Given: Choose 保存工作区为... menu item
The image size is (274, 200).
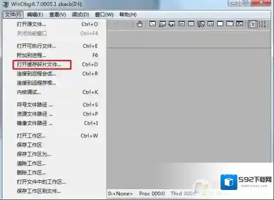Looking at the screenshot, I should [34, 154].
